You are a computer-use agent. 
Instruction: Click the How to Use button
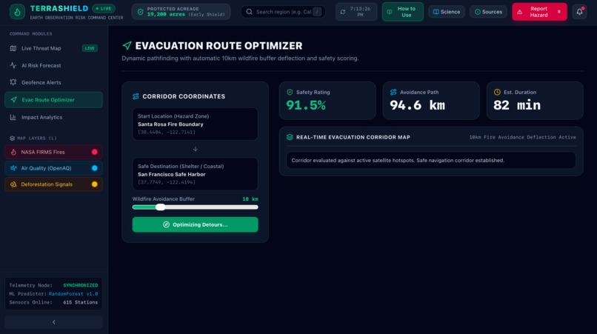coord(403,12)
